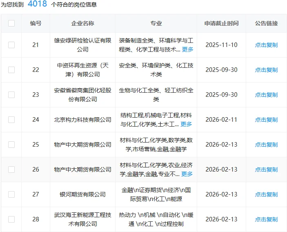The height and width of the screenshot is (232, 287).
Task: Copy link for 银河期货有限公司
Action: pyautogui.click(x=266, y=194)
